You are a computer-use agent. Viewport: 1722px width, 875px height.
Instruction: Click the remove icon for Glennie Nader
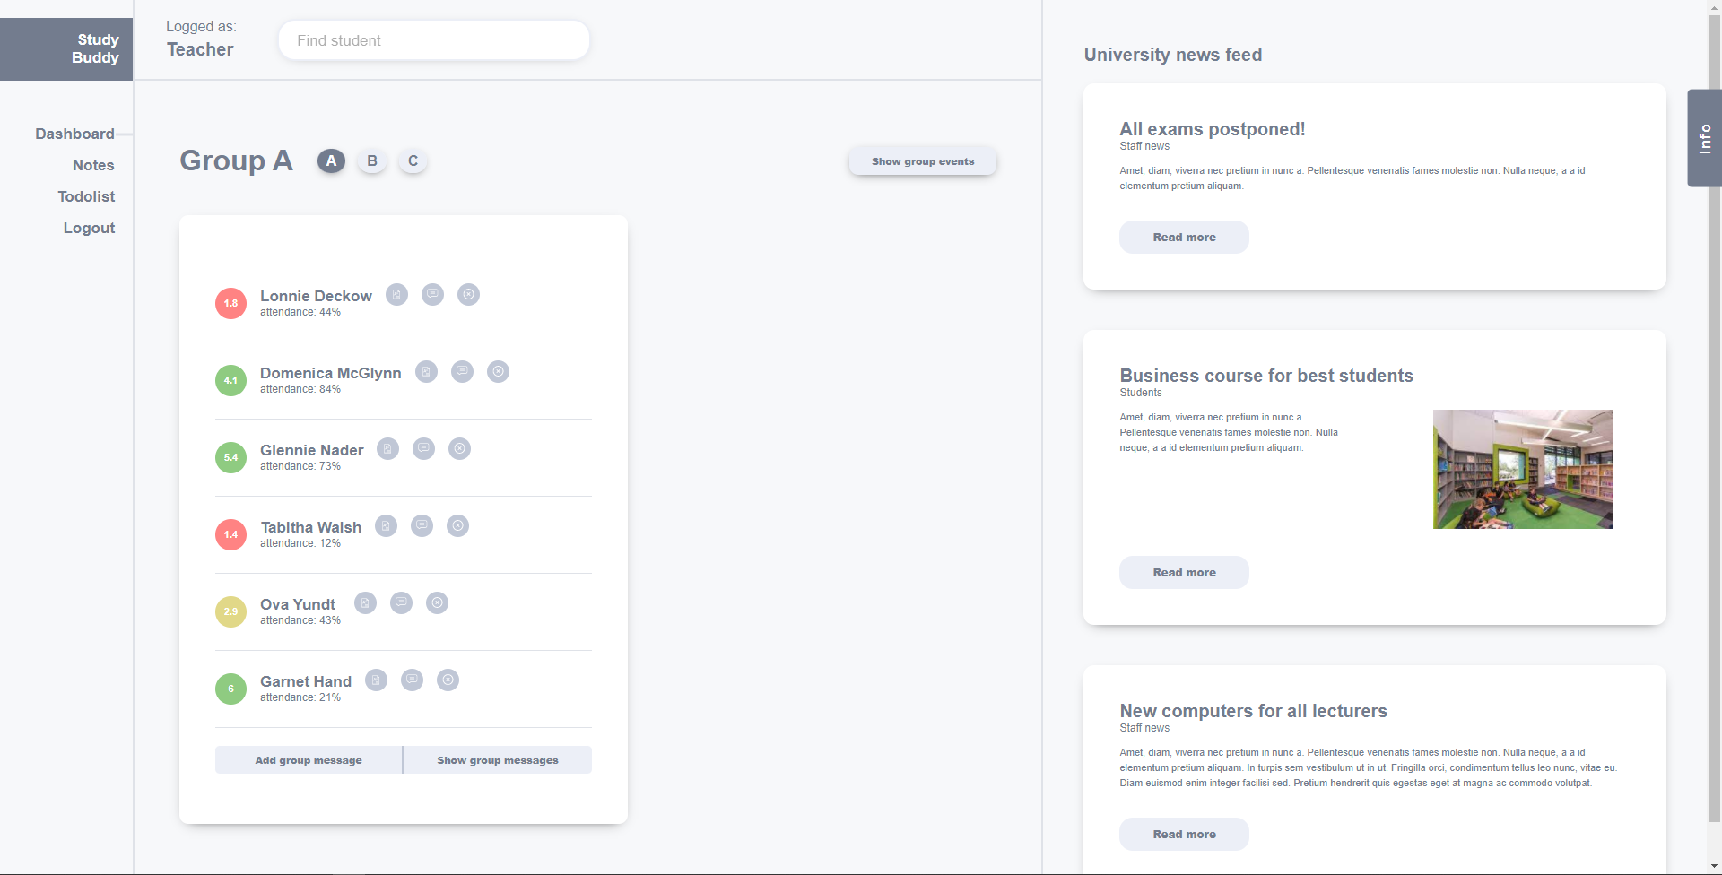(x=459, y=449)
